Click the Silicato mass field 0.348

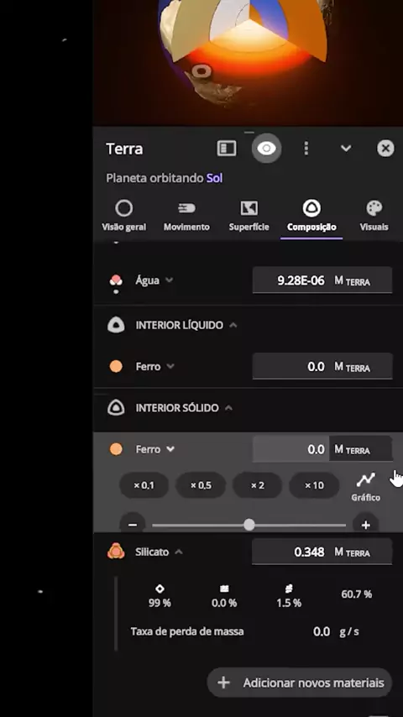coord(322,552)
